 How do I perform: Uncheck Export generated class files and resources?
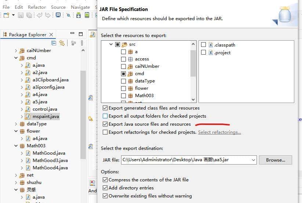[105, 108]
